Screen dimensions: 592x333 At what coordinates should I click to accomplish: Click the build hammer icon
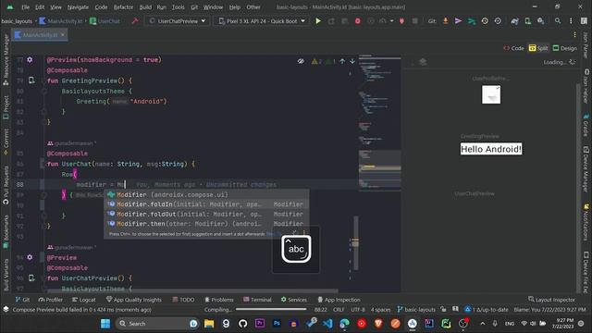(x=135, y=21)
